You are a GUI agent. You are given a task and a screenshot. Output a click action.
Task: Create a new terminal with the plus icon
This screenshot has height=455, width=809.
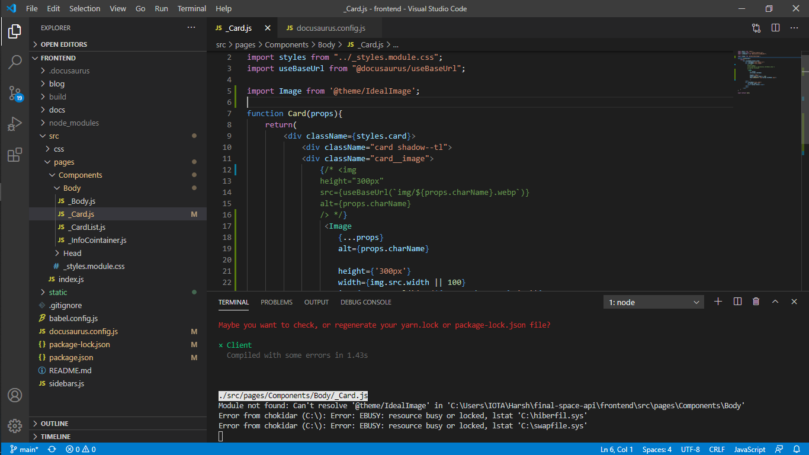(x=718, y=302)
